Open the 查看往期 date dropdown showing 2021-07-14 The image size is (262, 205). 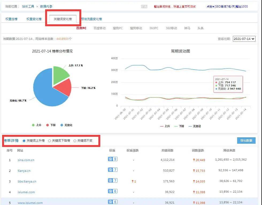tap(244, 39)
